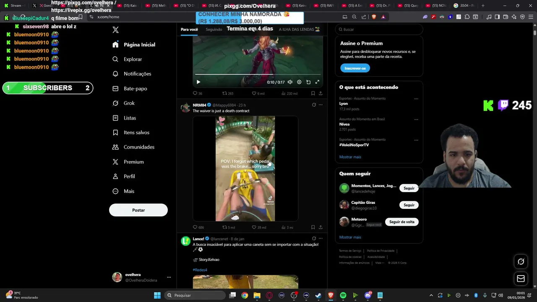Follow Momentos, Lances account
This screenshot has width=537, height=302.
pos(409,188)
